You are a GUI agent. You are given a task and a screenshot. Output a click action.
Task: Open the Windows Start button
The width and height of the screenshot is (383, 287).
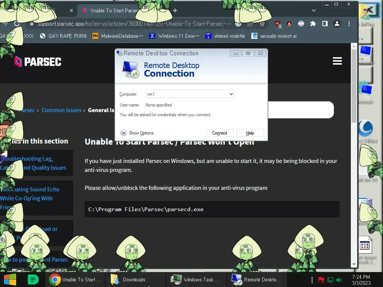[x=10, y=280]
